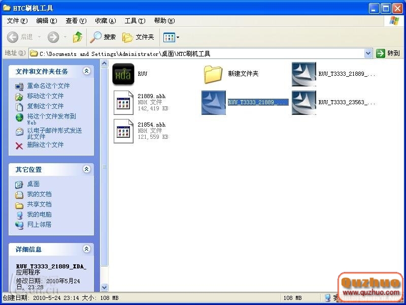Select the 21854.nbh file icon
This screenshot has width=406, height=305.
pyautogui.click(x=123, y=131)
